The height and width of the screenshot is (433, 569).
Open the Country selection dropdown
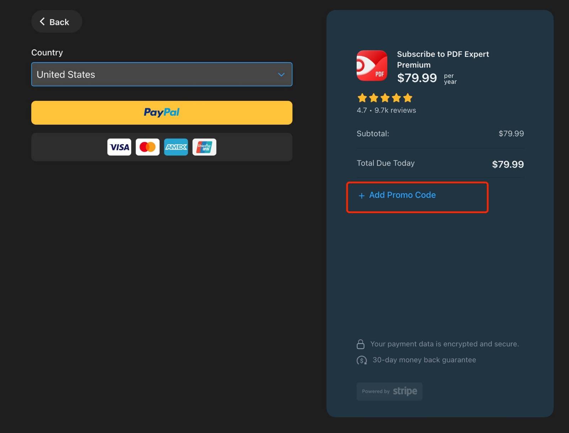point(161,74)
